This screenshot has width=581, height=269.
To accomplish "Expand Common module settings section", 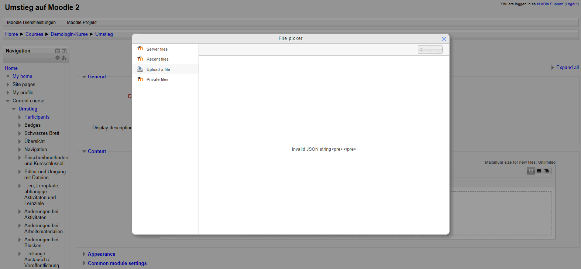I will pyautogui.click(x=117, y=263).
